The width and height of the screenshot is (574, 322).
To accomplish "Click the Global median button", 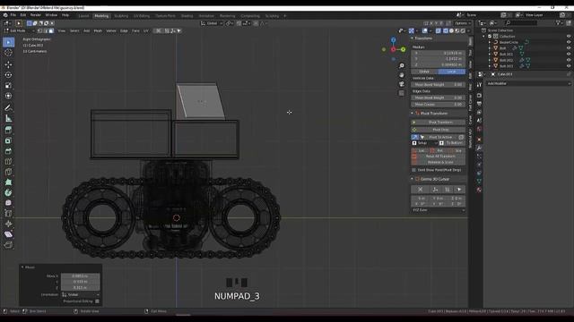I will click(x=424, y=72).
